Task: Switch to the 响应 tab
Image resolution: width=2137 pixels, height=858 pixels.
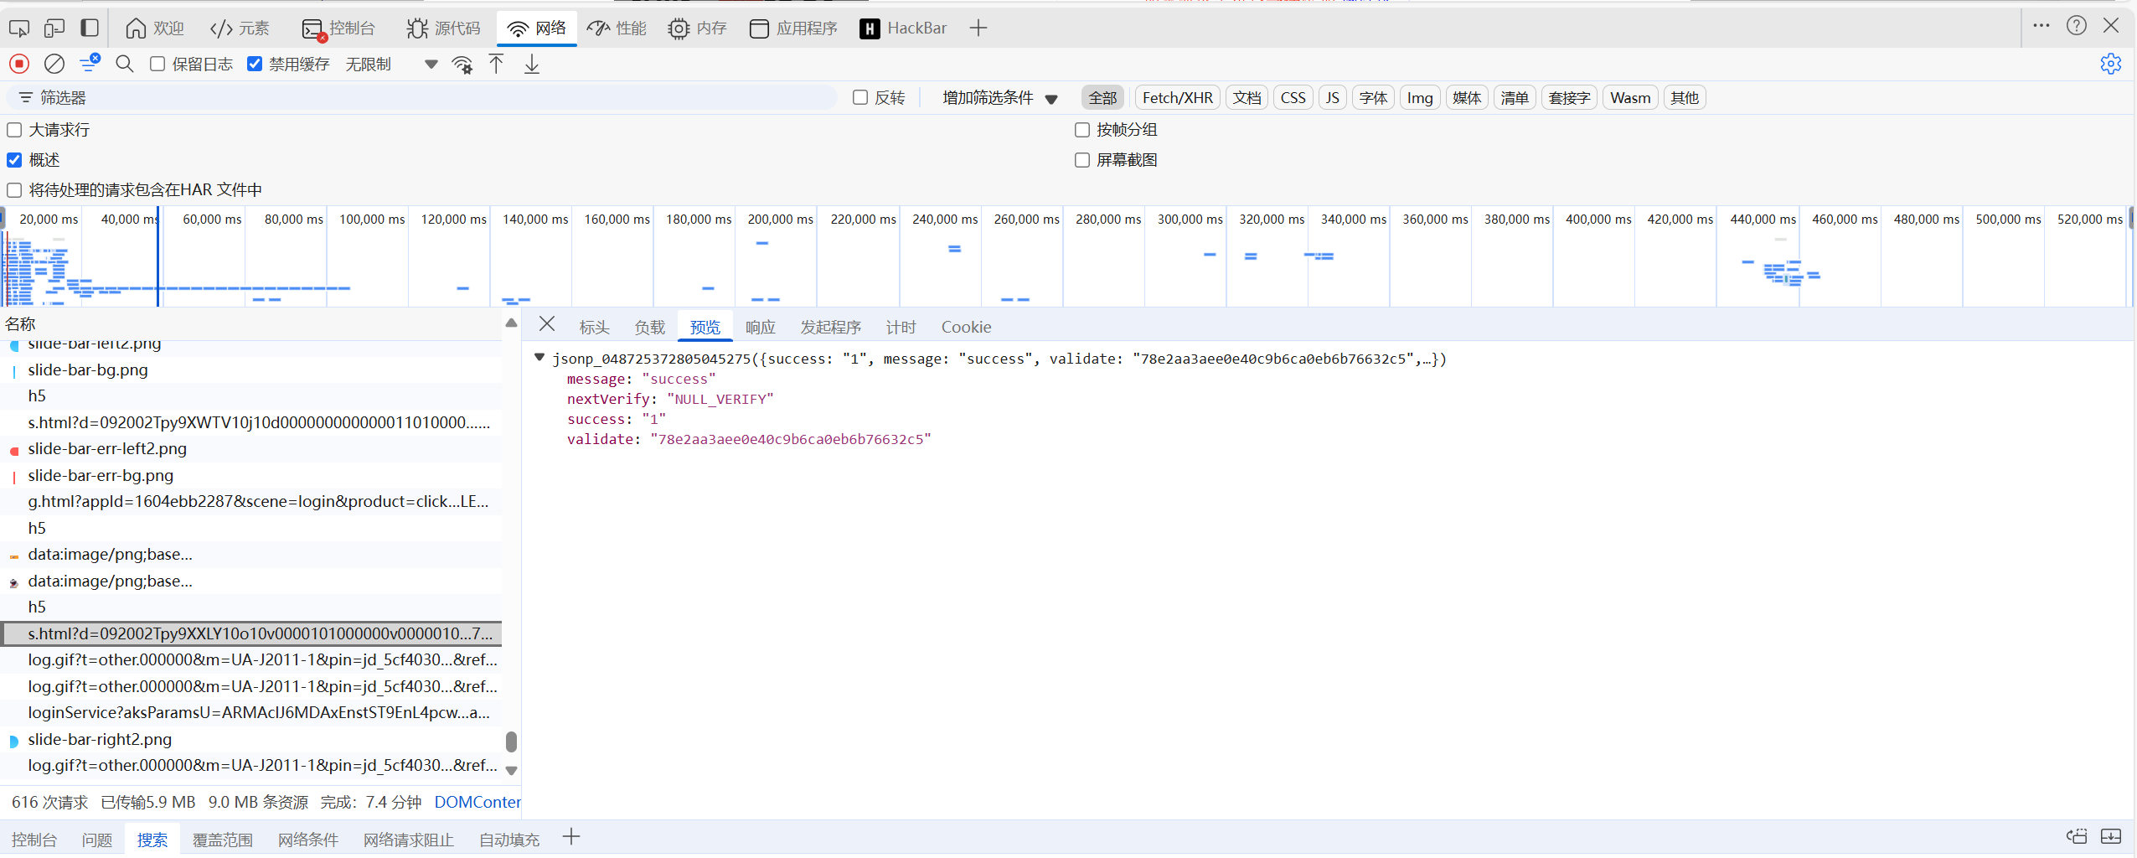Action: click(x=760, y=327)
